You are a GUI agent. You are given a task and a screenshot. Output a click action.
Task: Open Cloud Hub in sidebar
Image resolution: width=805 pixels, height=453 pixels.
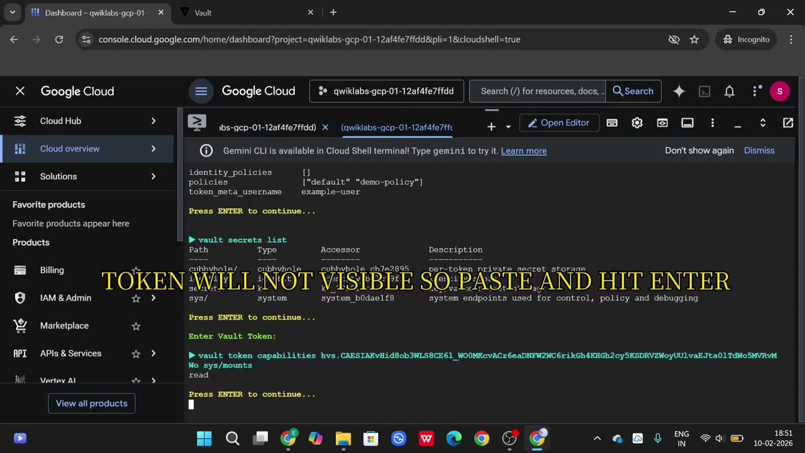60,121
